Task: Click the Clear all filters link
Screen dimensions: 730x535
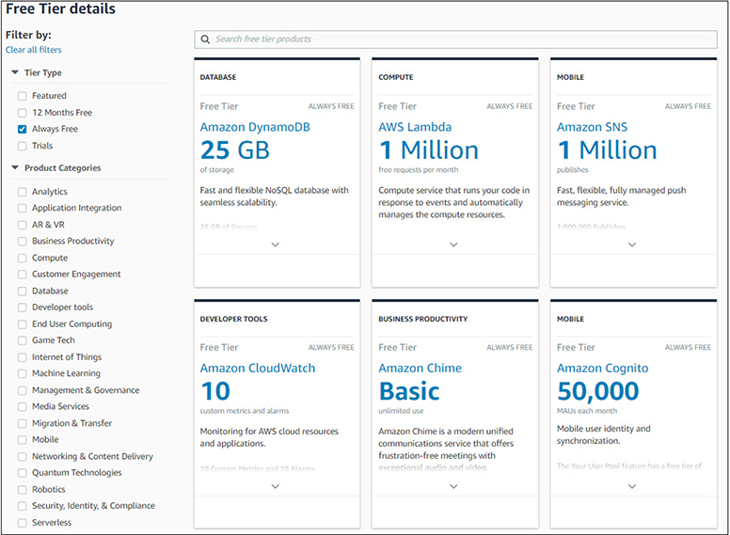Action: point(33,50)
